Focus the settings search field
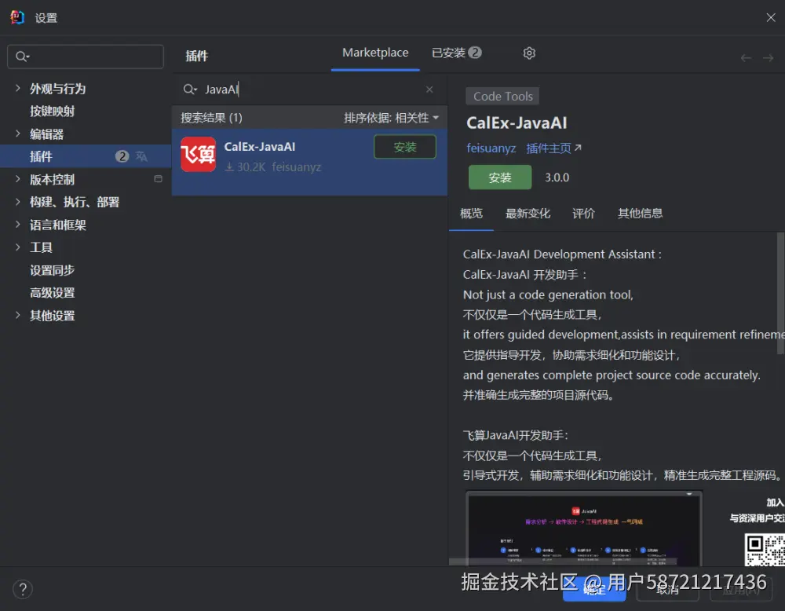 (86, 57)
